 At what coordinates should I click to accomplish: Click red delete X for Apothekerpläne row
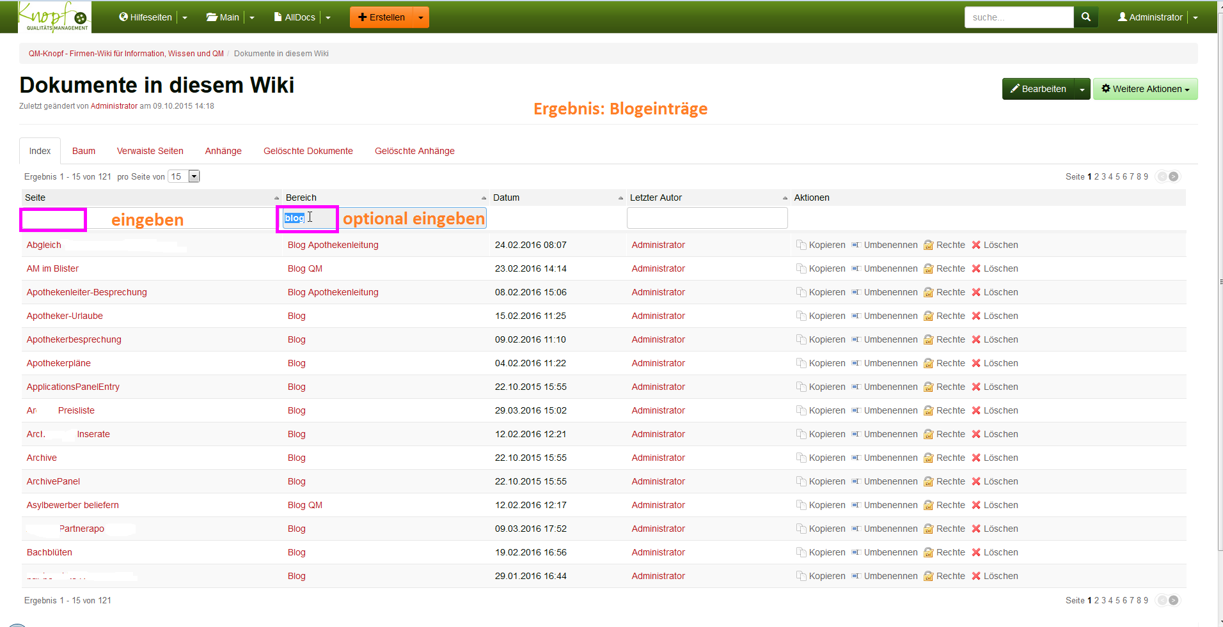click(976, 363)
